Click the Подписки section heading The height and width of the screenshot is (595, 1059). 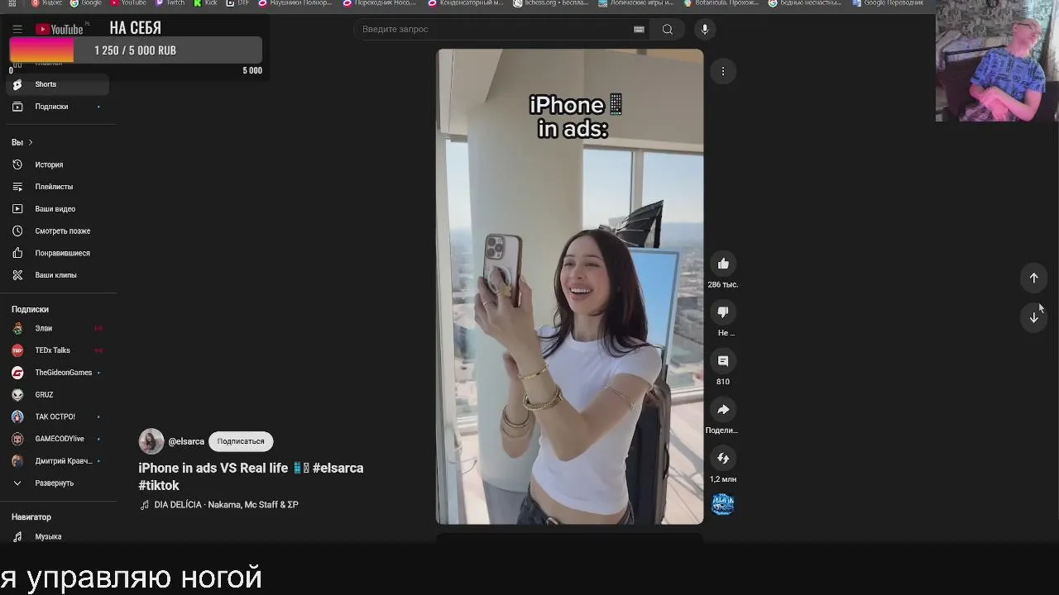click(31, 309)
